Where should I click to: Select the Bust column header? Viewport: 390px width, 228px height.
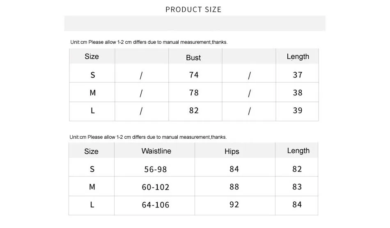(193, 58)
